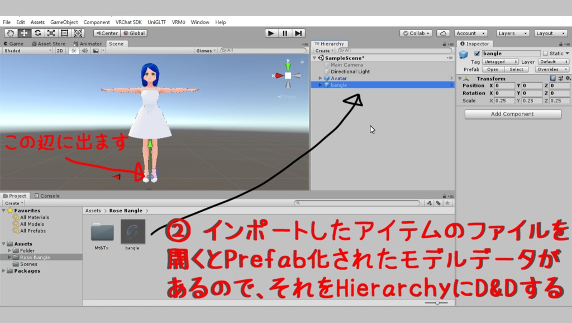Click the Step frame button
This screenshot has width=572, height=323.
(298, 33)
